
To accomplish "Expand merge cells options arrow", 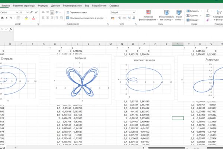I will point(106,18).
